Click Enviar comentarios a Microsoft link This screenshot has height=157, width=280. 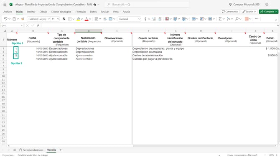pyautogui.click(x=242, y=155)
